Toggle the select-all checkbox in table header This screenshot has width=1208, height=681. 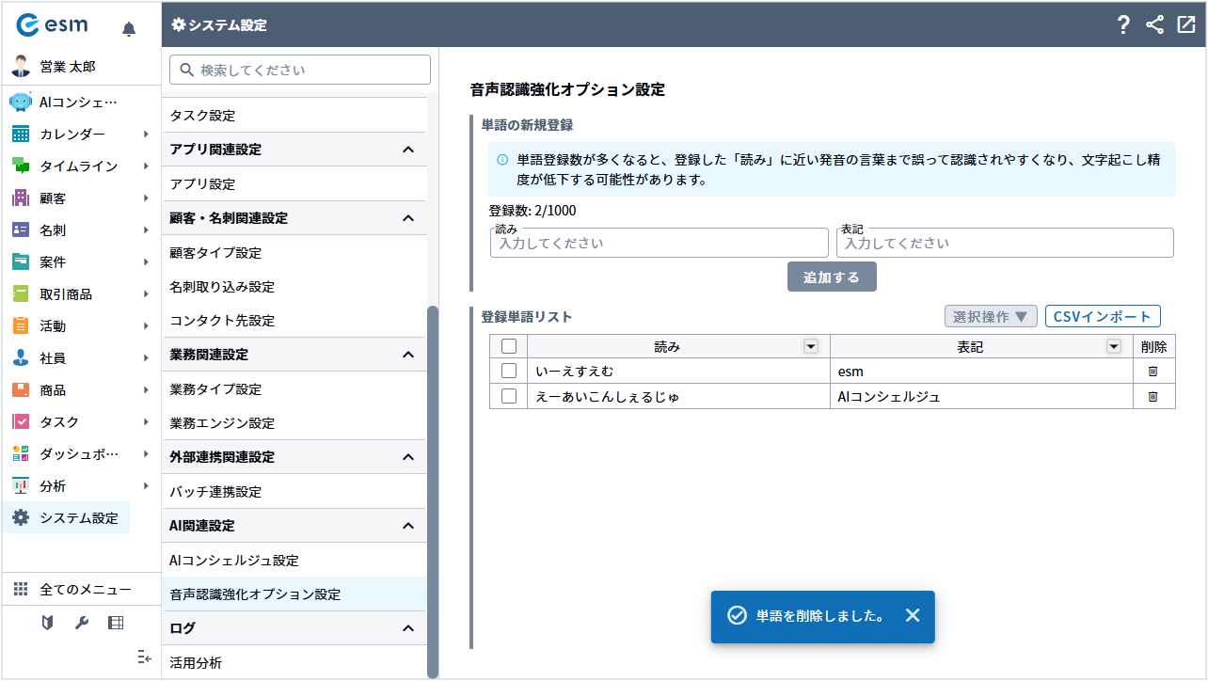(509, 346)
